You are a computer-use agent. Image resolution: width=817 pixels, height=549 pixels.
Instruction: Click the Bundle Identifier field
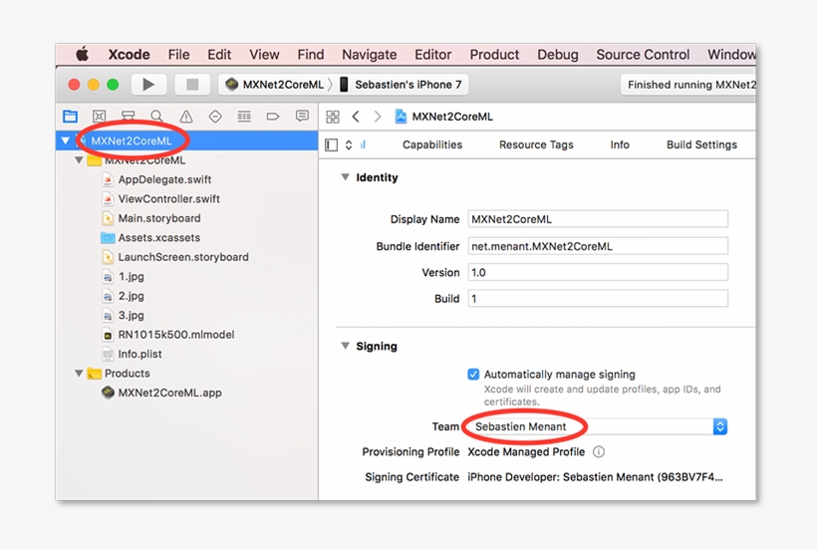click(x=598, y=246)
